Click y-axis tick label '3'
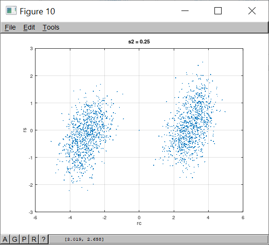Screen dimensions: 269x245 point(31,49)
